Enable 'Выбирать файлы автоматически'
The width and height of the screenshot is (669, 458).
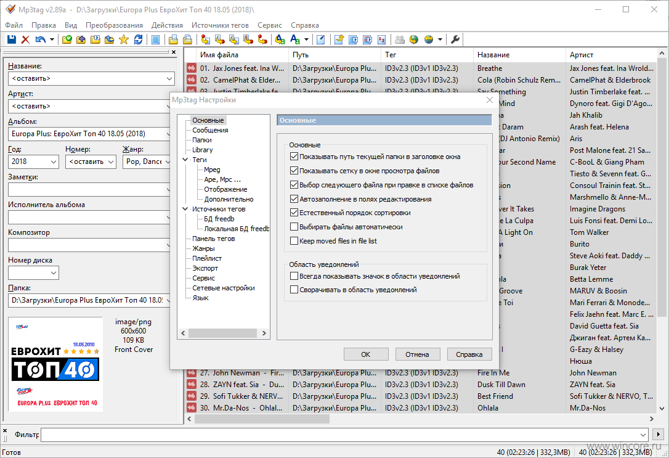point(294,227)
